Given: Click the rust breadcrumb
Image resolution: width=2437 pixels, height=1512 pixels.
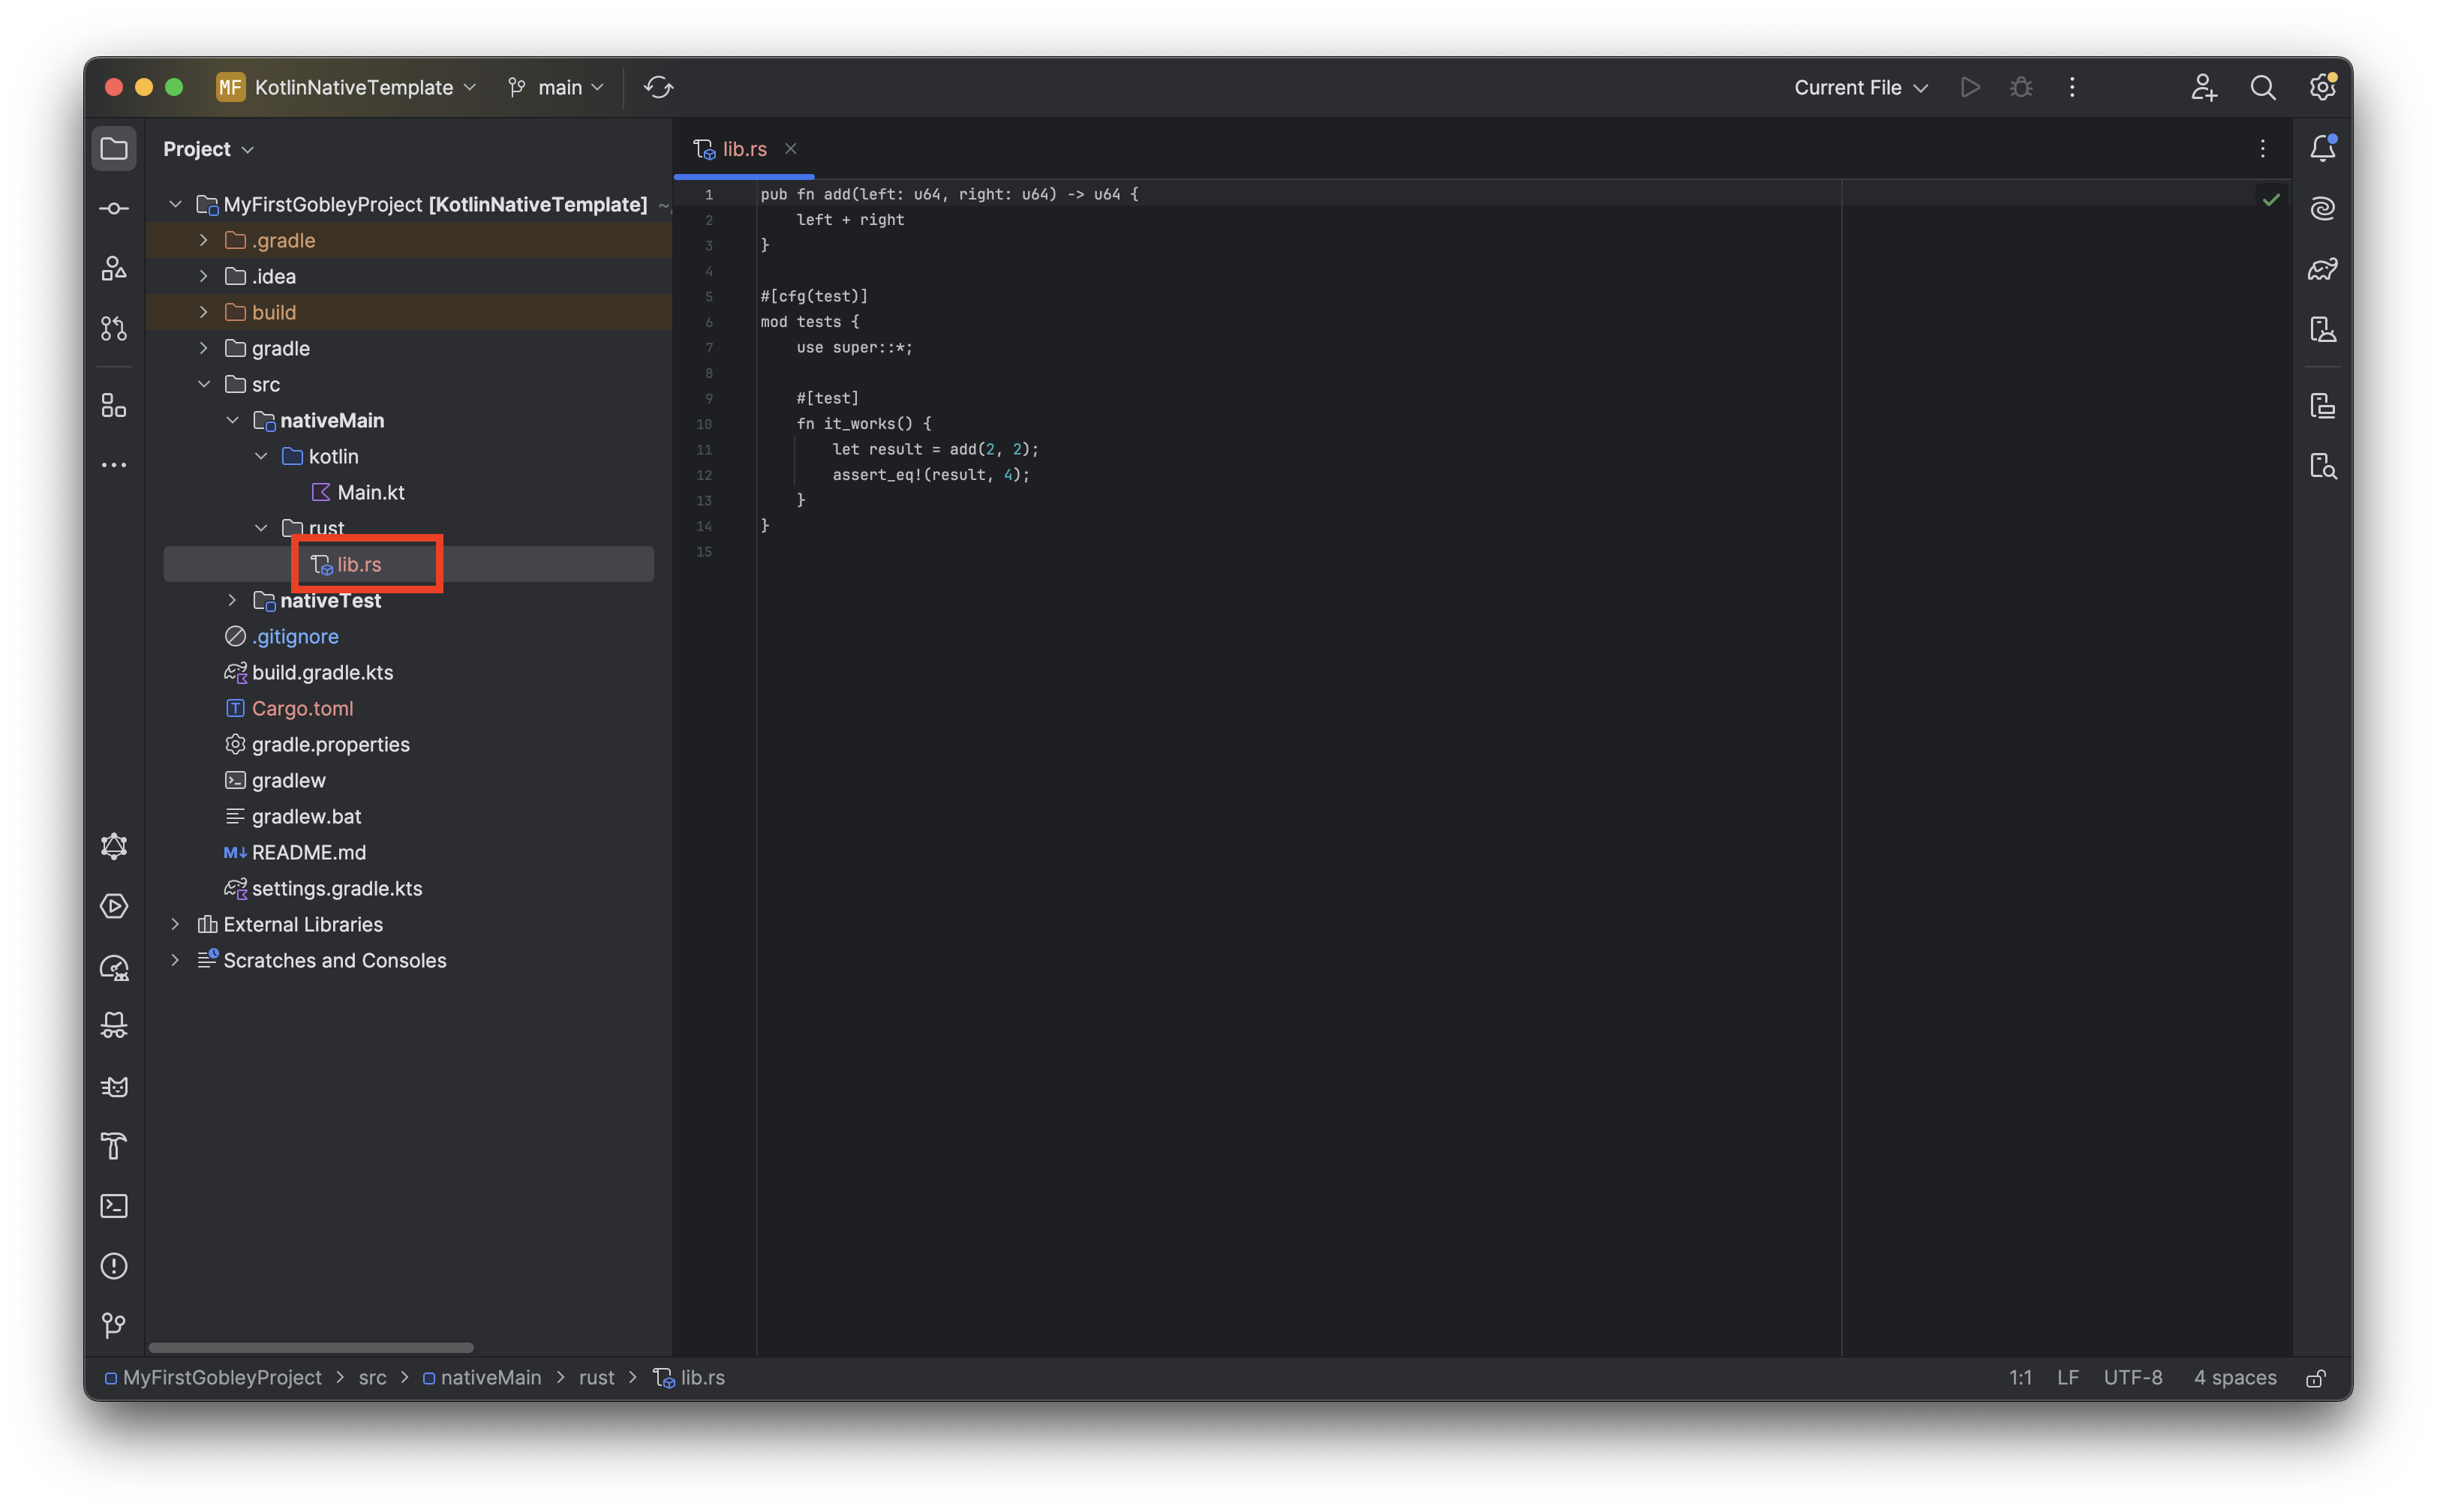Looking at the screenshot, I should [x=596, y=1378].
